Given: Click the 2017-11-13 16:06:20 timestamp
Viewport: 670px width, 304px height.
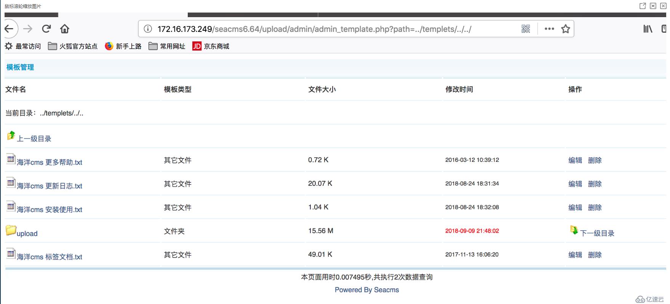Looking at the screenshot, I should (472, 255).
